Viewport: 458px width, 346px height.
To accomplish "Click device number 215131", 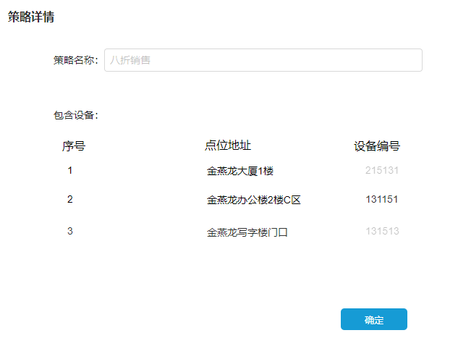I will pyautogui.click(x=382, y=170).
